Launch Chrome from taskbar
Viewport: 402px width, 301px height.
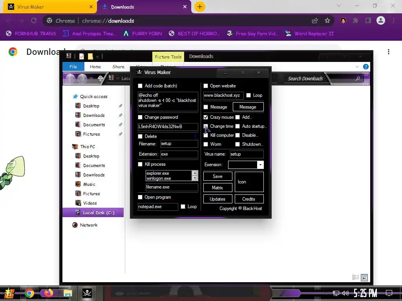[x=29, y=293]
